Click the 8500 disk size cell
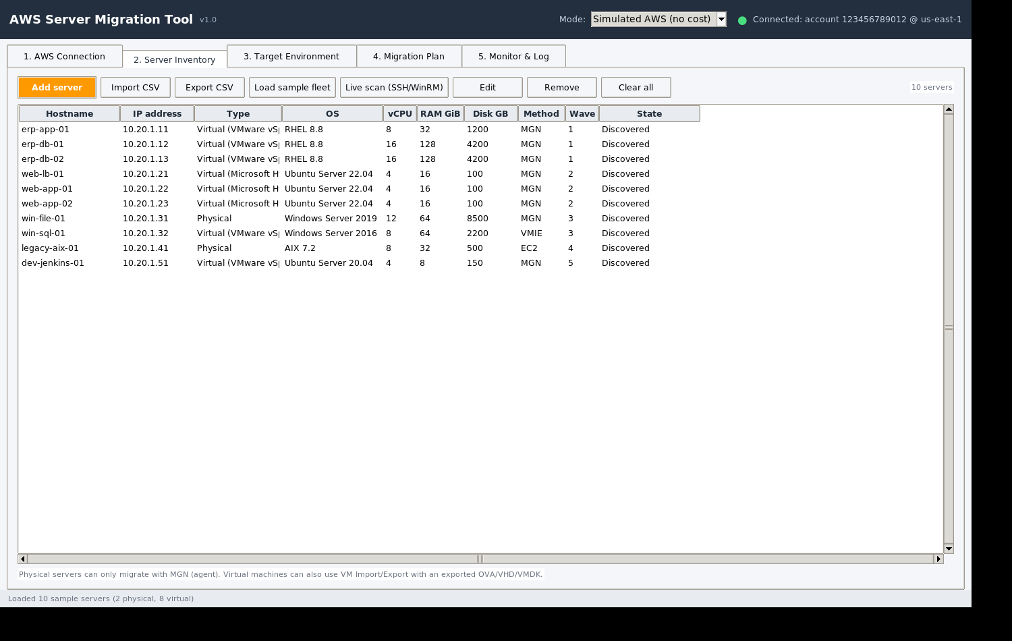Image resolution: width=1012 pixels, height=641 pixels. point(478,218)
